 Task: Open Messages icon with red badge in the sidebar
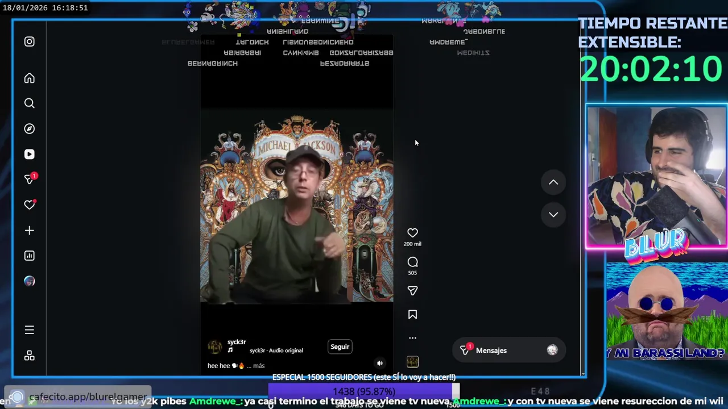30,179
